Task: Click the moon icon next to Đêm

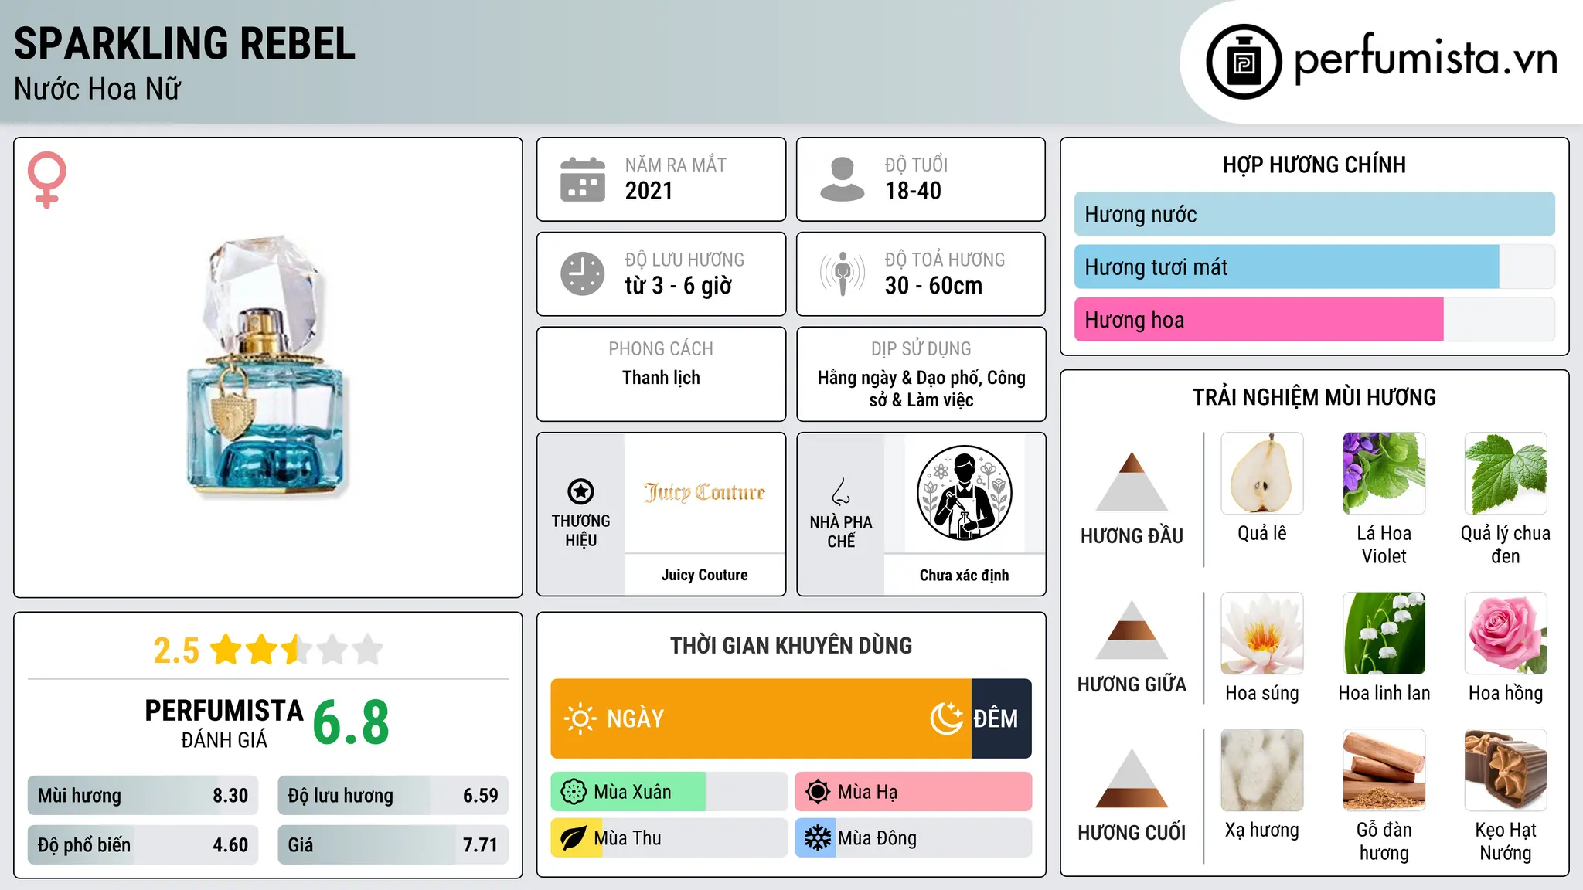Action: click(x=947, y=718)
